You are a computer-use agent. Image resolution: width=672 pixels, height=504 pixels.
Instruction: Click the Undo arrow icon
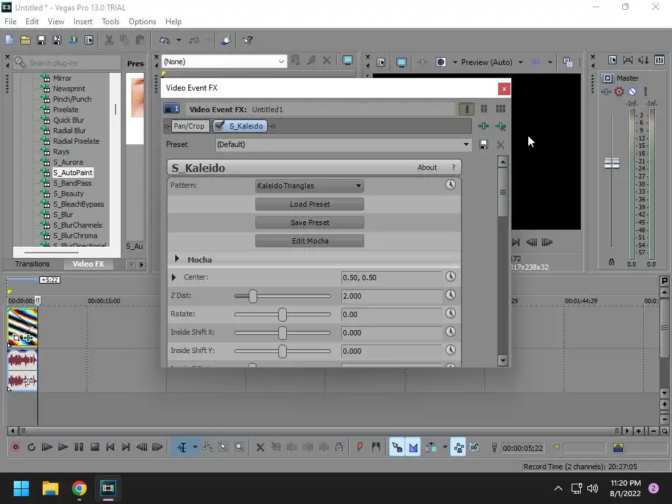(x=165, y=40)
